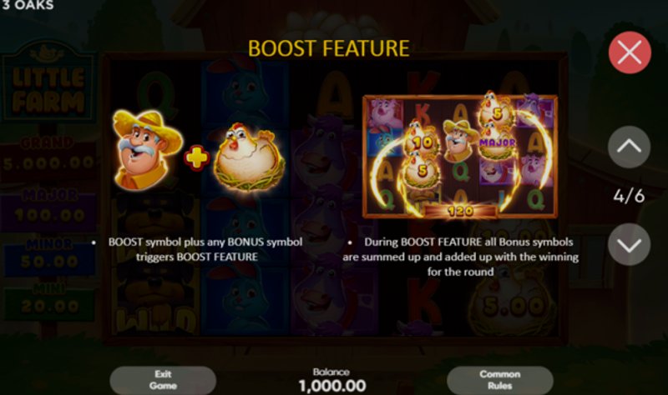The width and height of the screenshot is (668, 395).
Task: Click the 120 total in example image
Action: [460, 211]
